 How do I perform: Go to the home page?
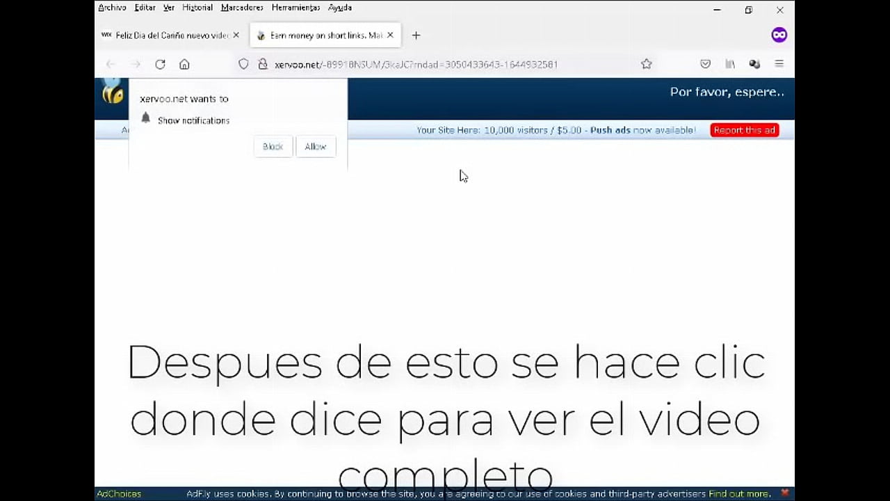click(x=184, y=64)
